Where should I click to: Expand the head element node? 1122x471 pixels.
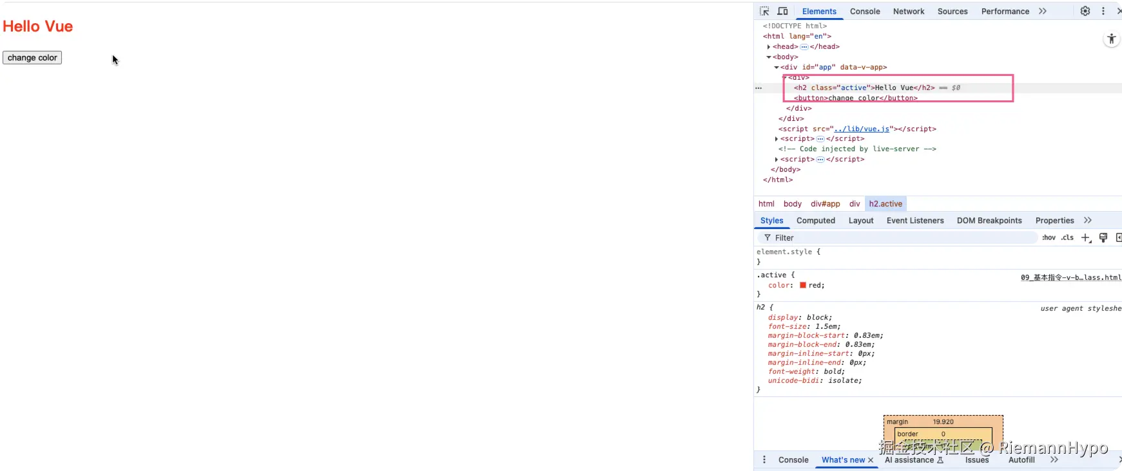click(x=768, y=46)
